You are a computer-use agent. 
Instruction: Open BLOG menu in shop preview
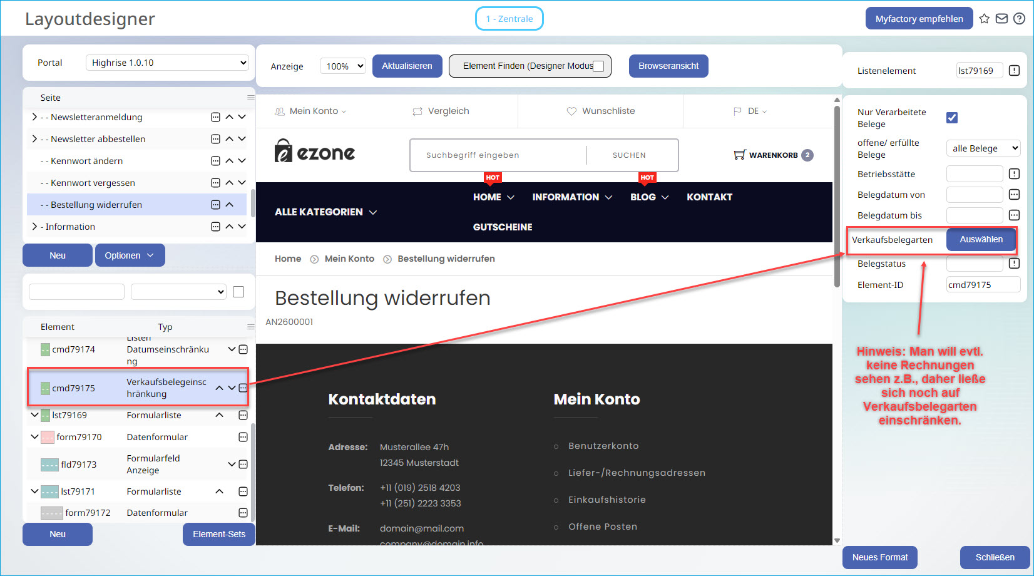click(x=649, y=197)
